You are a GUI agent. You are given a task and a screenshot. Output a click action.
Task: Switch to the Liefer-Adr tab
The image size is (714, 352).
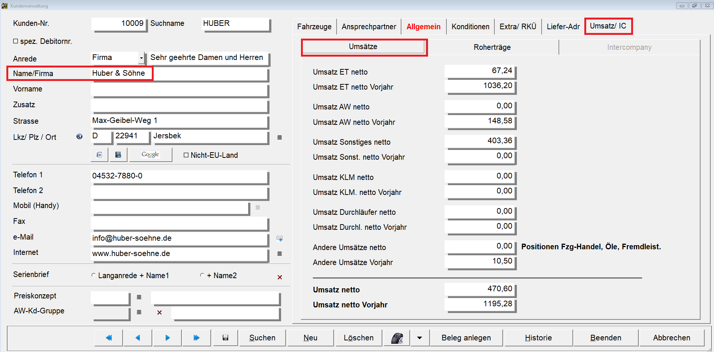tap(563, 27)
